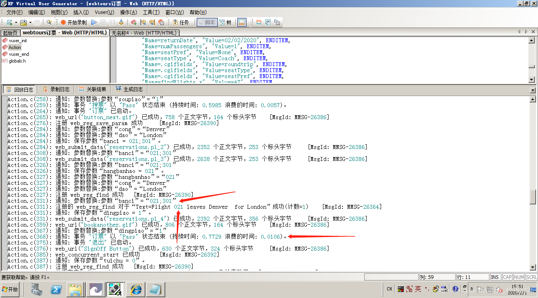Click the log line 'Action.c(368)' transaction end
This screenshot has height=298, width=538.
click(x=147, y=237)
